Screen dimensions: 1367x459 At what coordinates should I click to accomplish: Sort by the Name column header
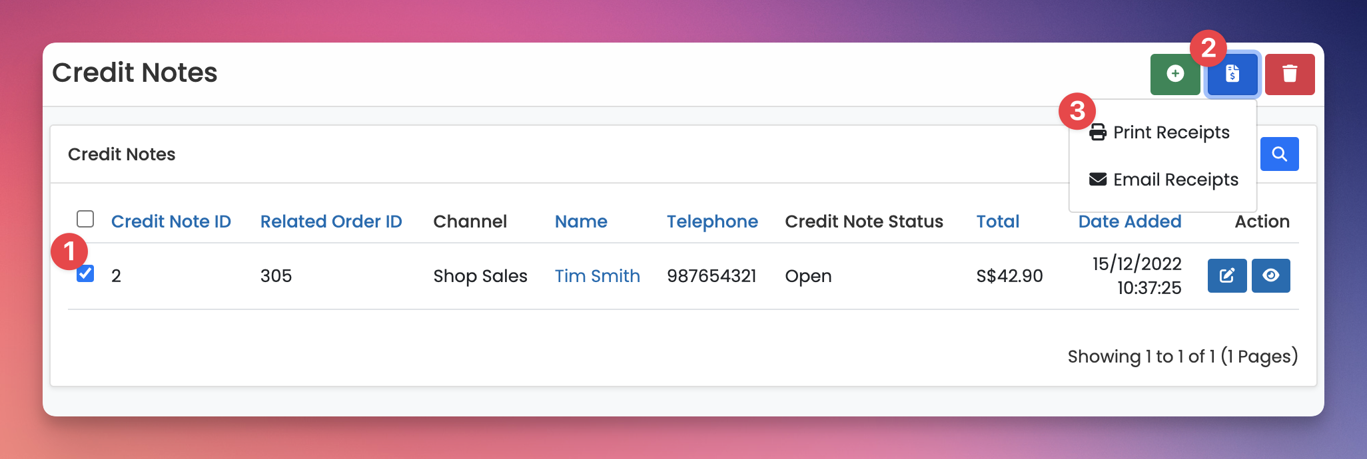[x=581, y=222]
